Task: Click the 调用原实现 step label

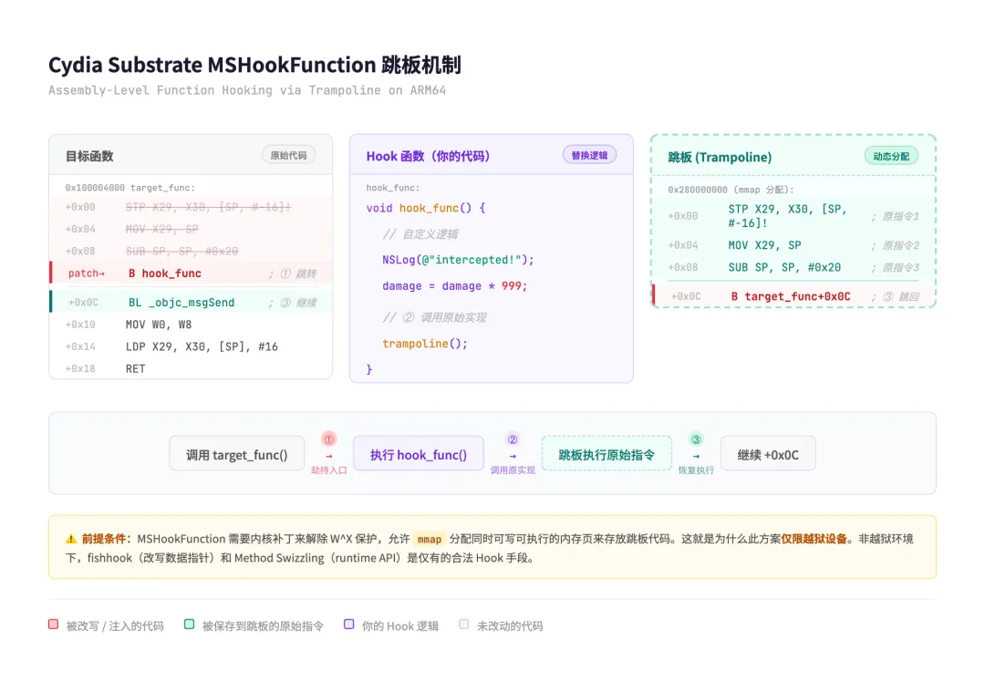Action: tap(513, 470)
